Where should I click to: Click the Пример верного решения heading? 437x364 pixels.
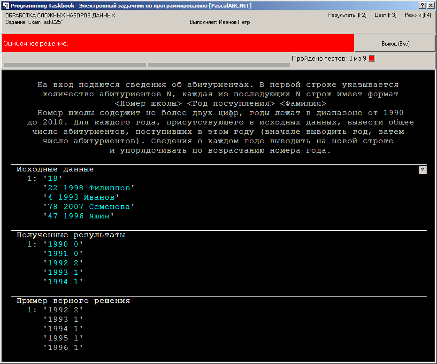(73, 301)
